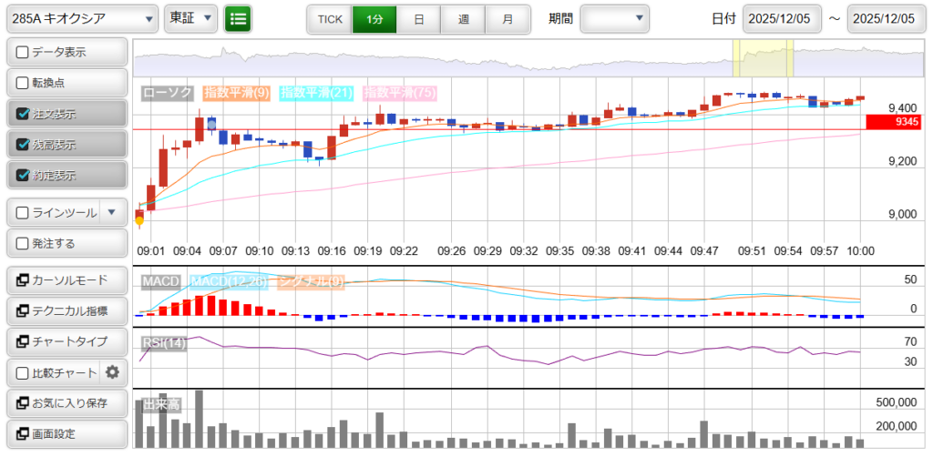The image size is (933, 457).
Task: Toggle the 比較チャート checkbox
Action: (x=23, y=372)
